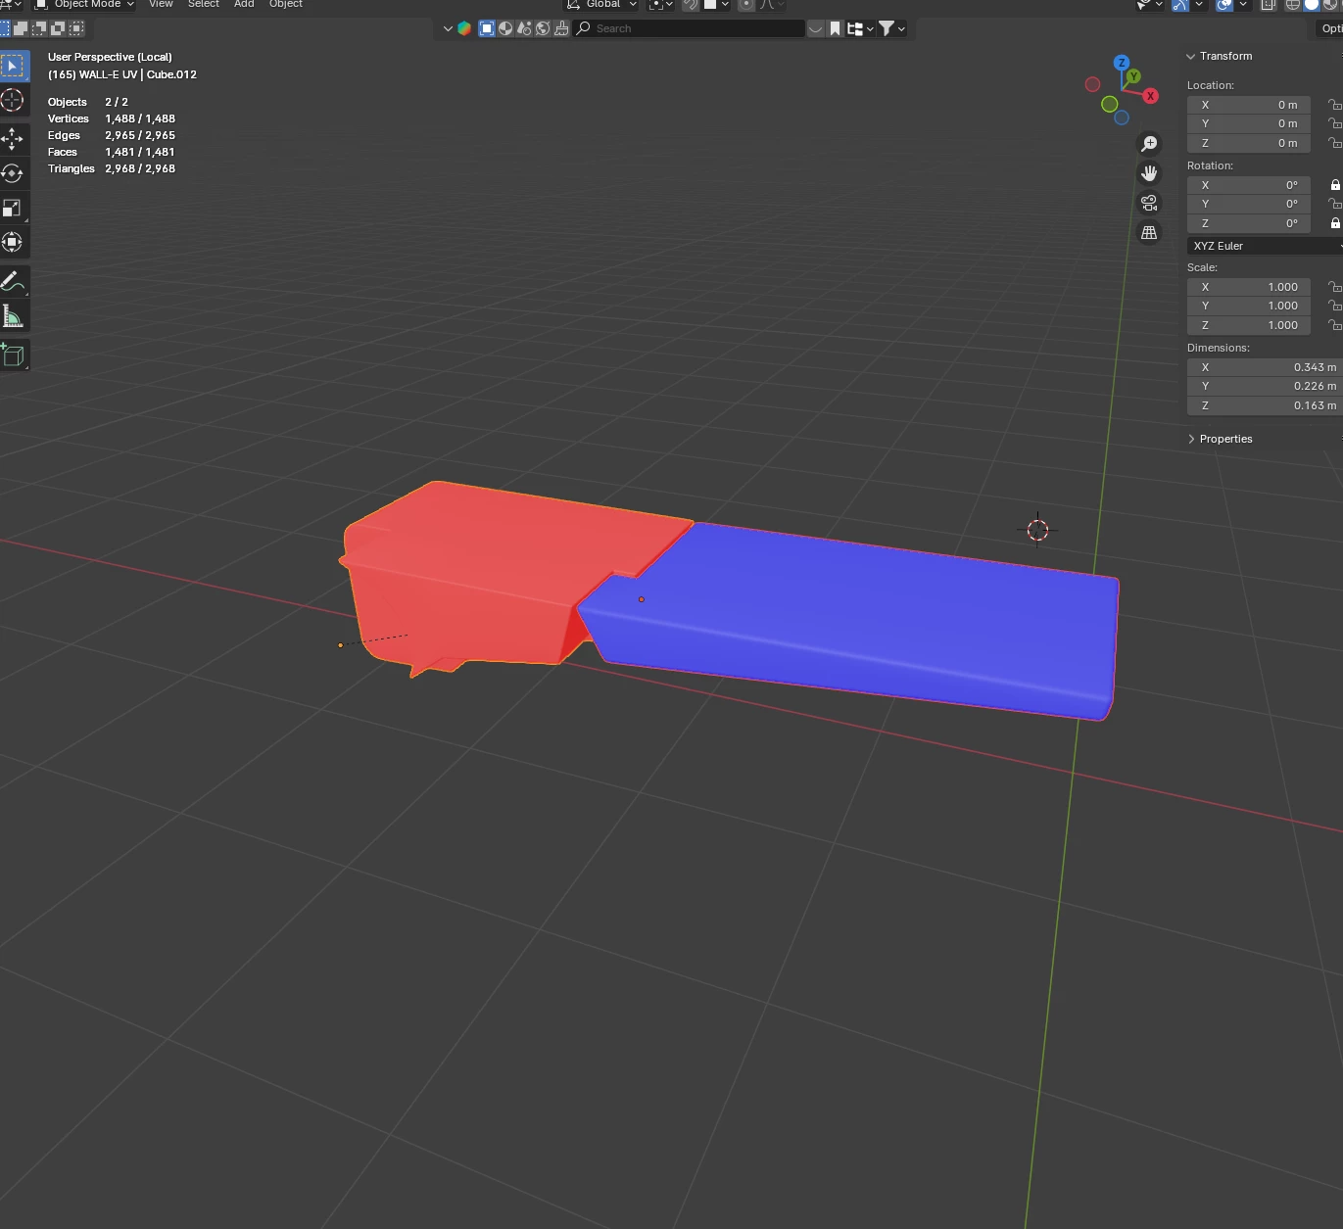
Task: Click the blue Z axis gizmo handle
Action: 1122,63
